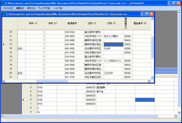Click the CSViewEdit application icon in main title bar

tap(3, 3)
